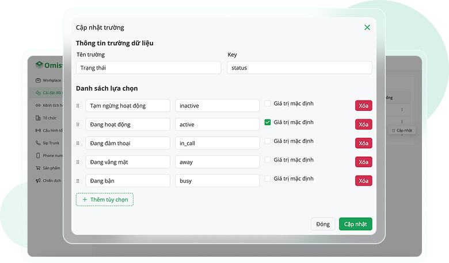
Task: Click the Tổ chức building icon
Action: tap(38, 118)
